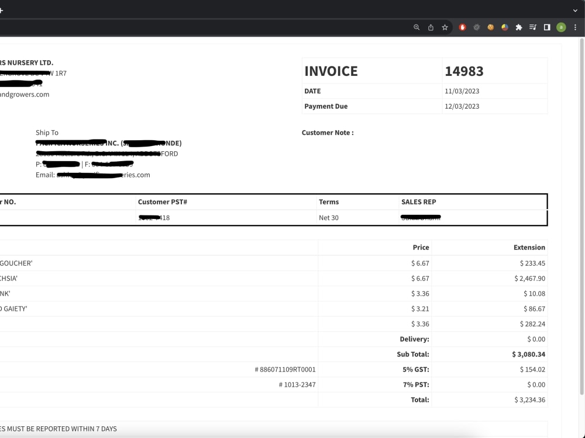Click the share page icon

(x=431, y=27)
